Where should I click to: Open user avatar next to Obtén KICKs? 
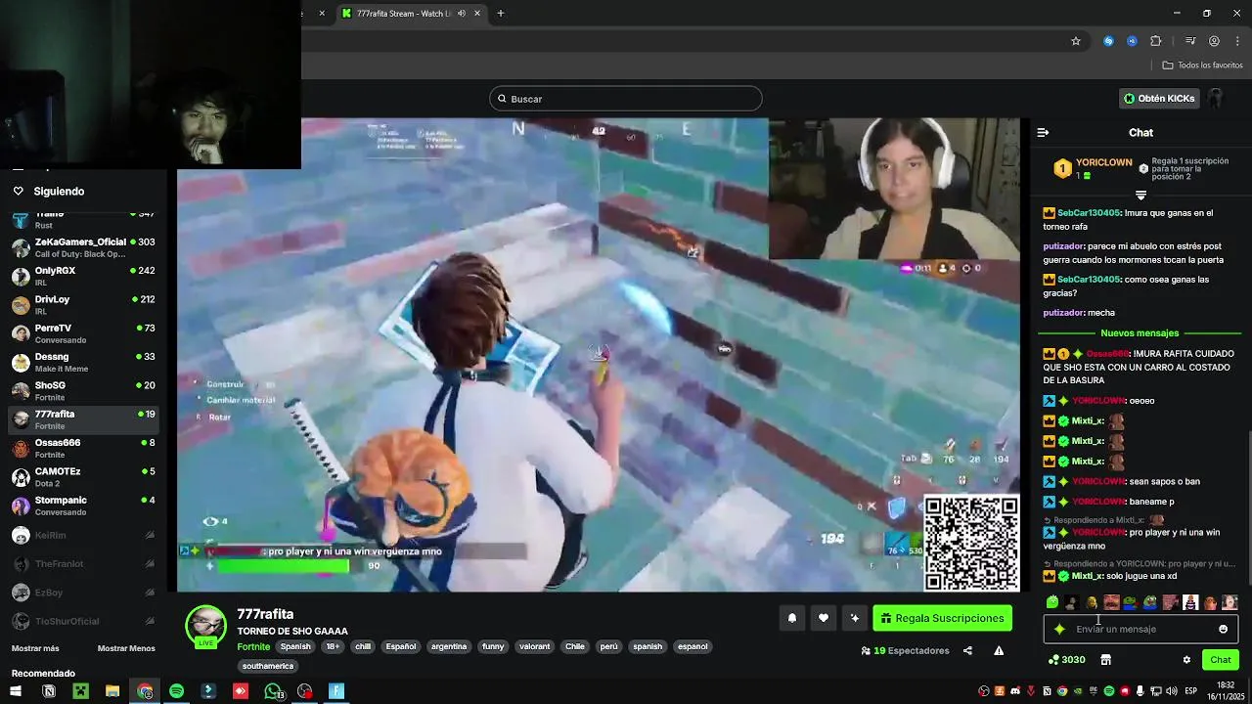pos(1215,98)
